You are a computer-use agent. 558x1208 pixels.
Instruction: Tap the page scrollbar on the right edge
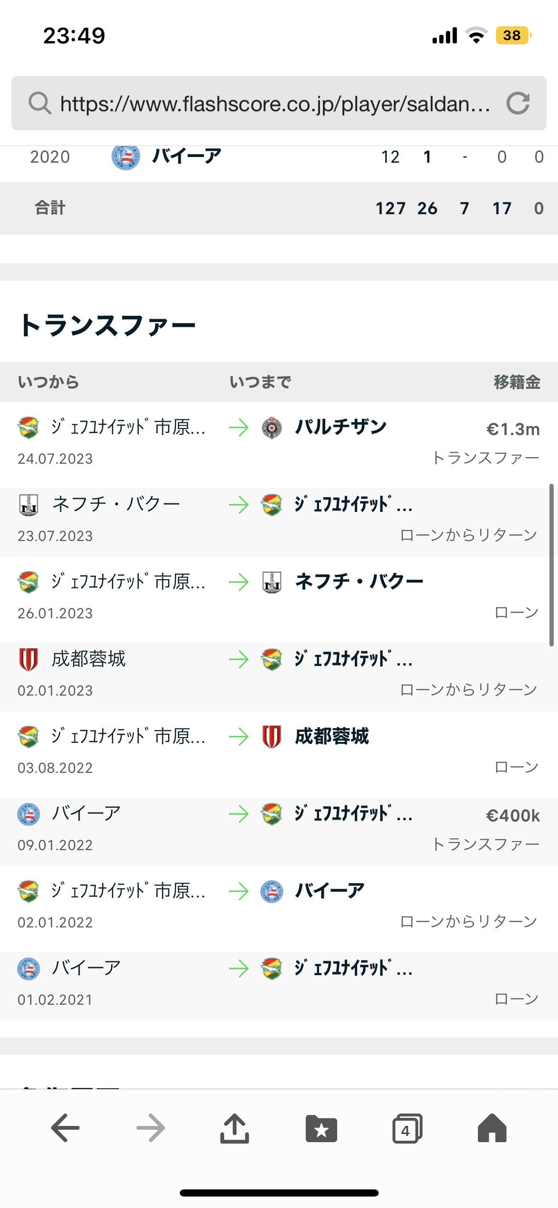551,565
